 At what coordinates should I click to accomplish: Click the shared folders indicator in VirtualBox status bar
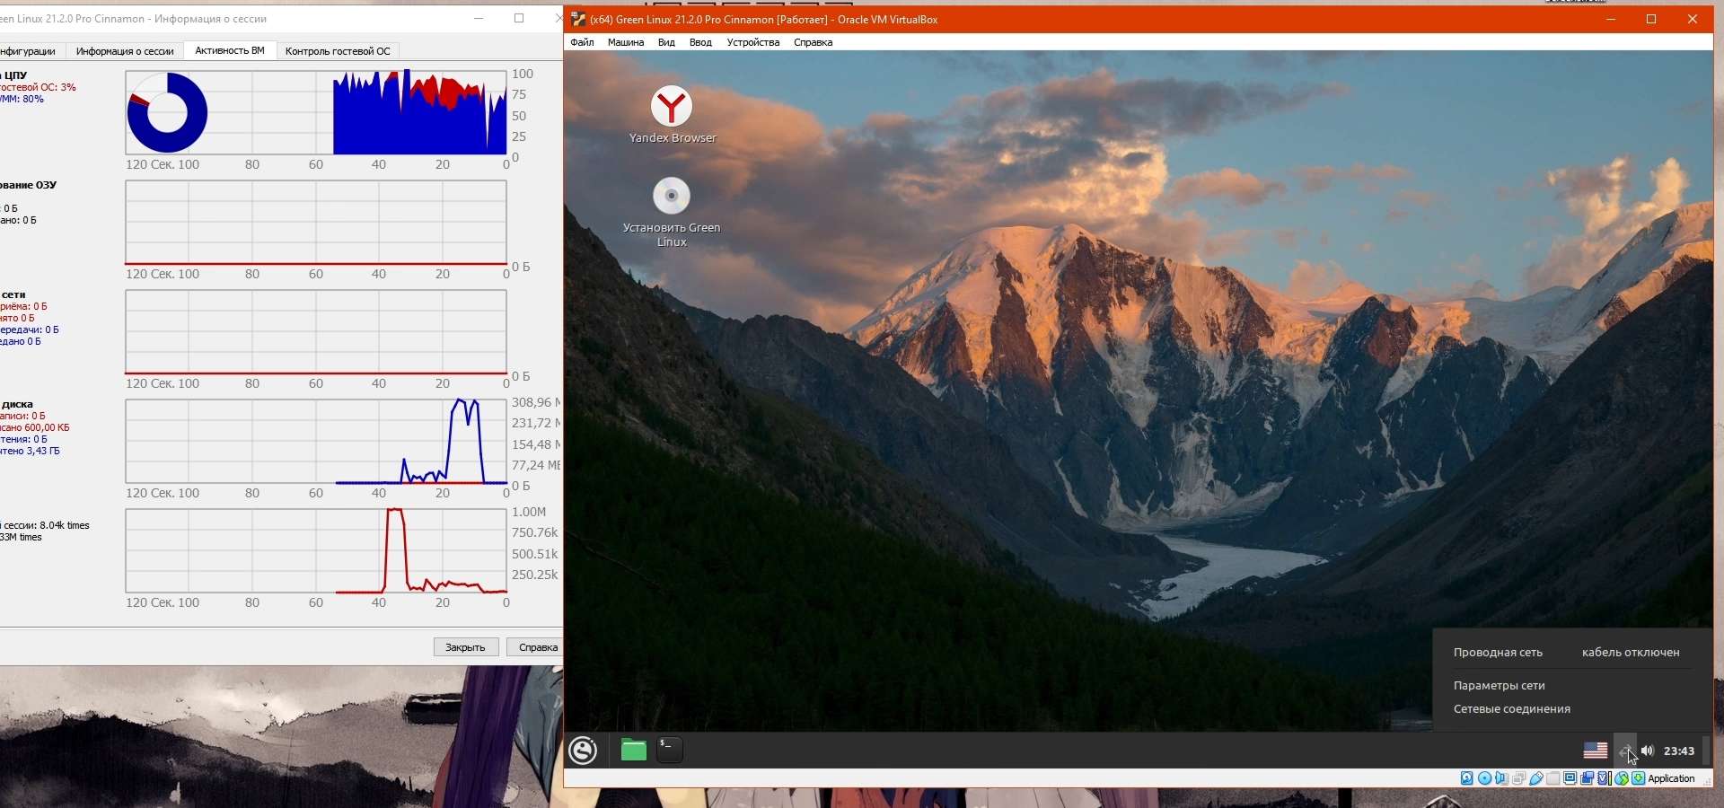[1553, 778]
